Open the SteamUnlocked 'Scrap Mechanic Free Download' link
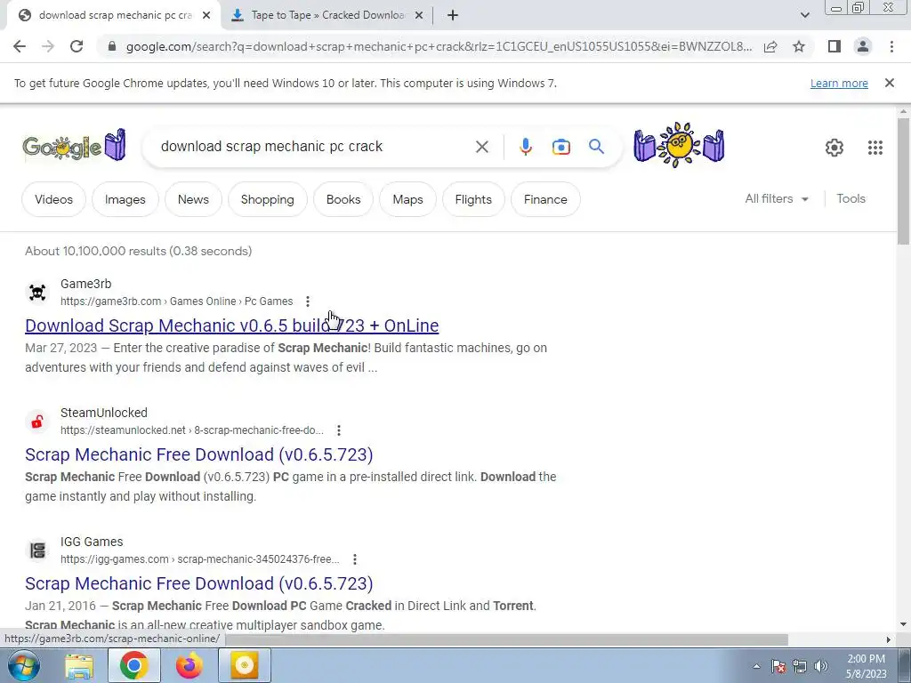The image size is (911, 683). 198,454
